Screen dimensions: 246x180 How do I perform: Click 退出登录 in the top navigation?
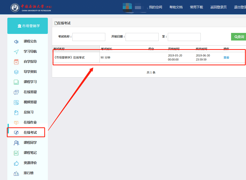coord(240,7)
